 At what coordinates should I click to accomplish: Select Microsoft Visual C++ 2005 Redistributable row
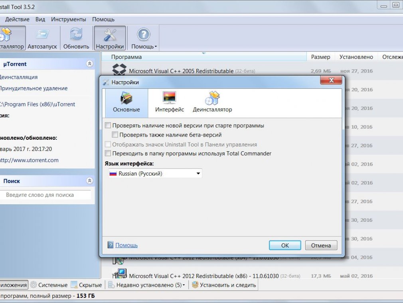(252, 71)
